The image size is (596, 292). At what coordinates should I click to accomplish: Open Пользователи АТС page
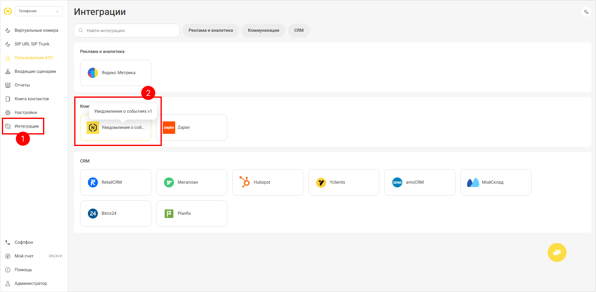(34, 58)
